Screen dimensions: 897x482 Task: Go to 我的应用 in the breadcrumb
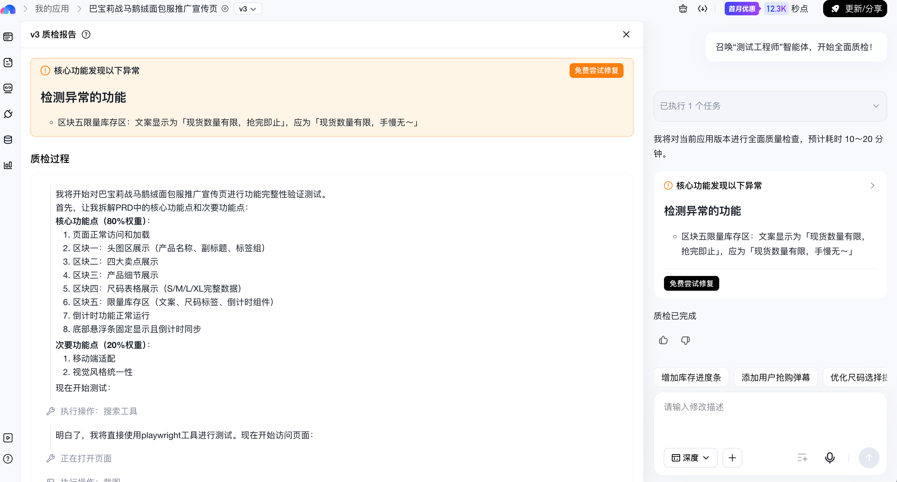(x=52, y=9)
